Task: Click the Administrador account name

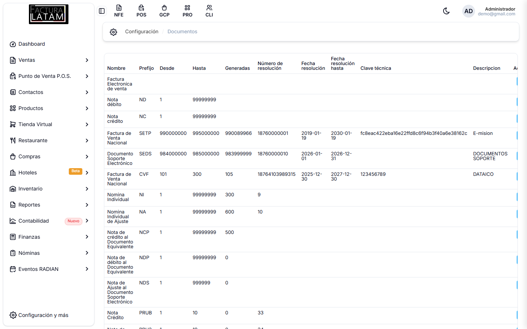Action: 500,9
